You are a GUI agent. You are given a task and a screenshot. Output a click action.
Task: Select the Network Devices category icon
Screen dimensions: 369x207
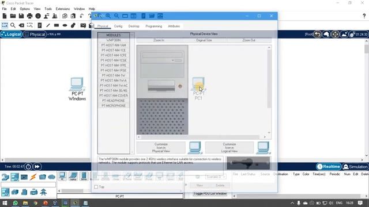(x=5, y=177)
